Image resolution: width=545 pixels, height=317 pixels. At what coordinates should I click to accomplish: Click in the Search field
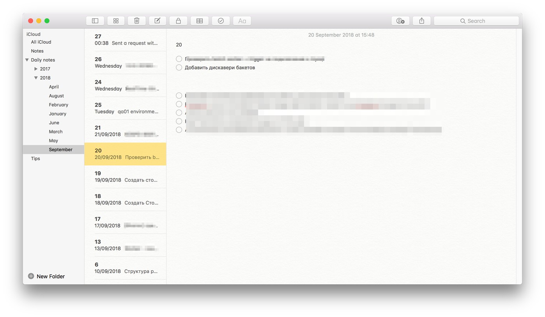click(x=476, y=21)
